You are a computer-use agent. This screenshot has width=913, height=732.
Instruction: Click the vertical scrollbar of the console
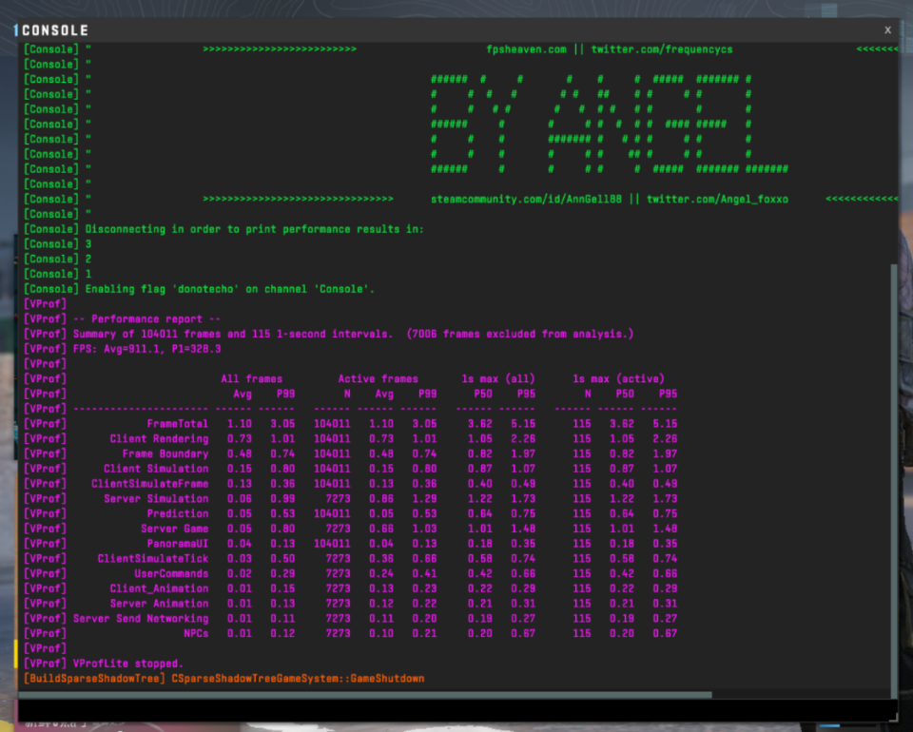click(894, 481)
